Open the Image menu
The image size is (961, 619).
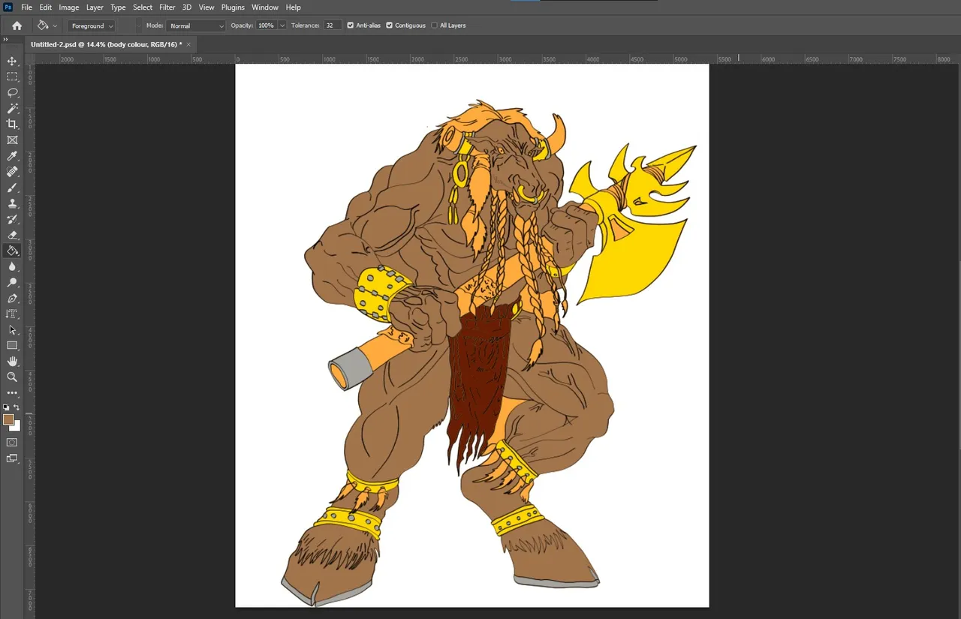(x=69, y=8)
